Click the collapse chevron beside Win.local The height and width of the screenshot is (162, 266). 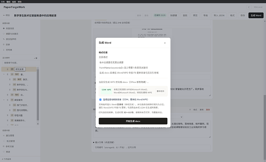pos(249,7)
